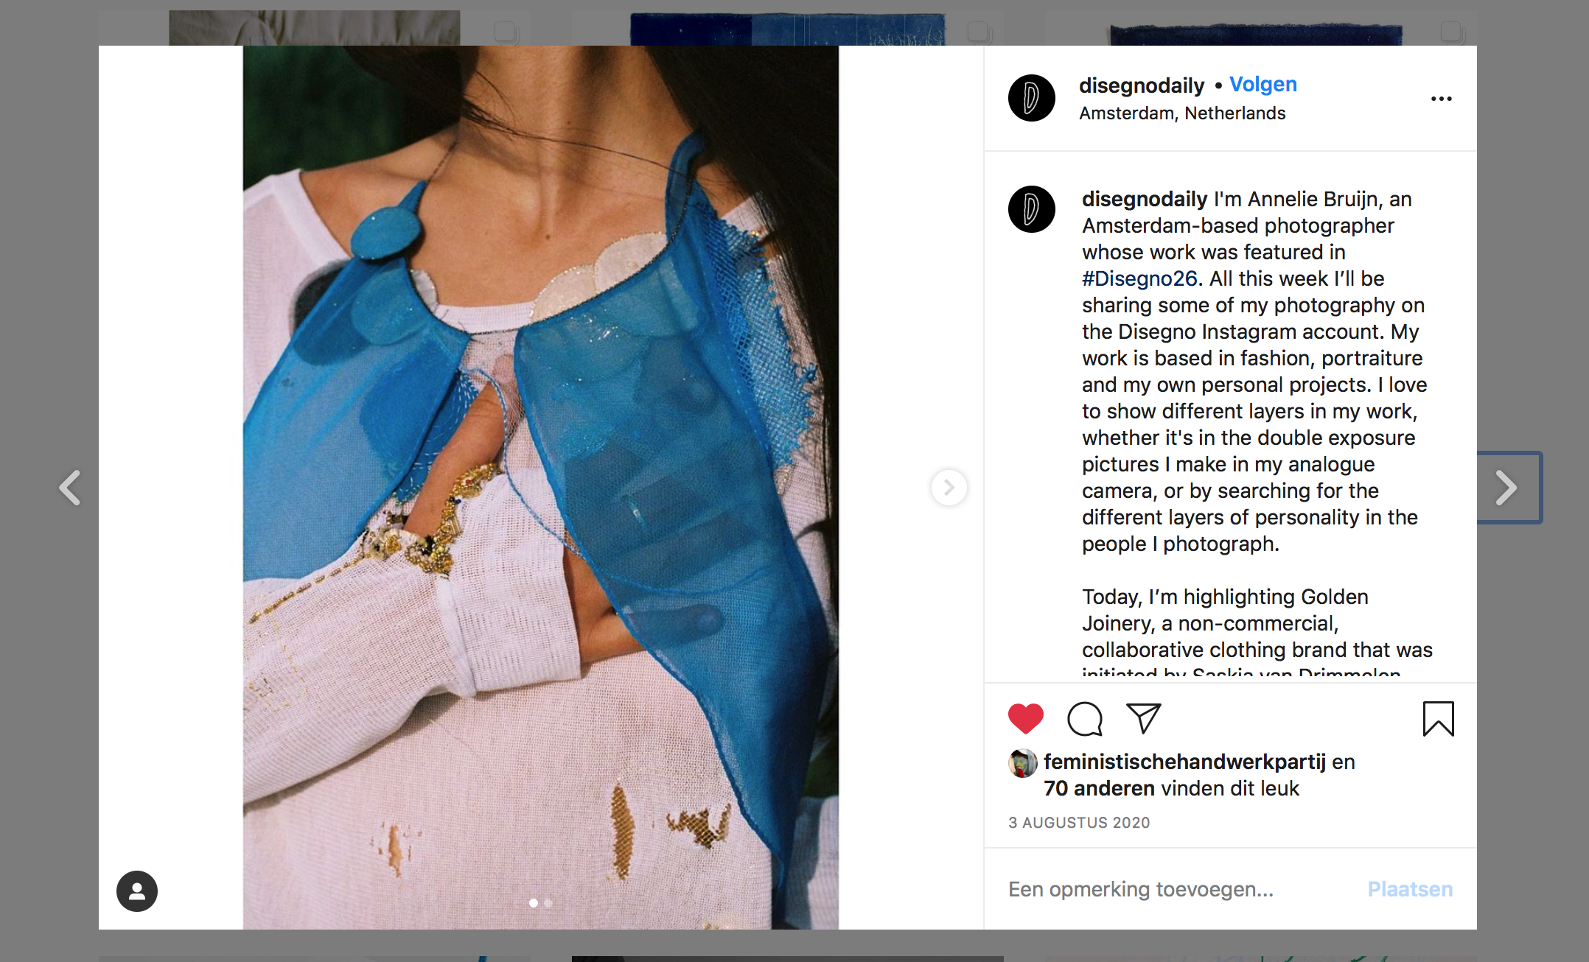Select the second carousel dot indicator

click(548, 903)
